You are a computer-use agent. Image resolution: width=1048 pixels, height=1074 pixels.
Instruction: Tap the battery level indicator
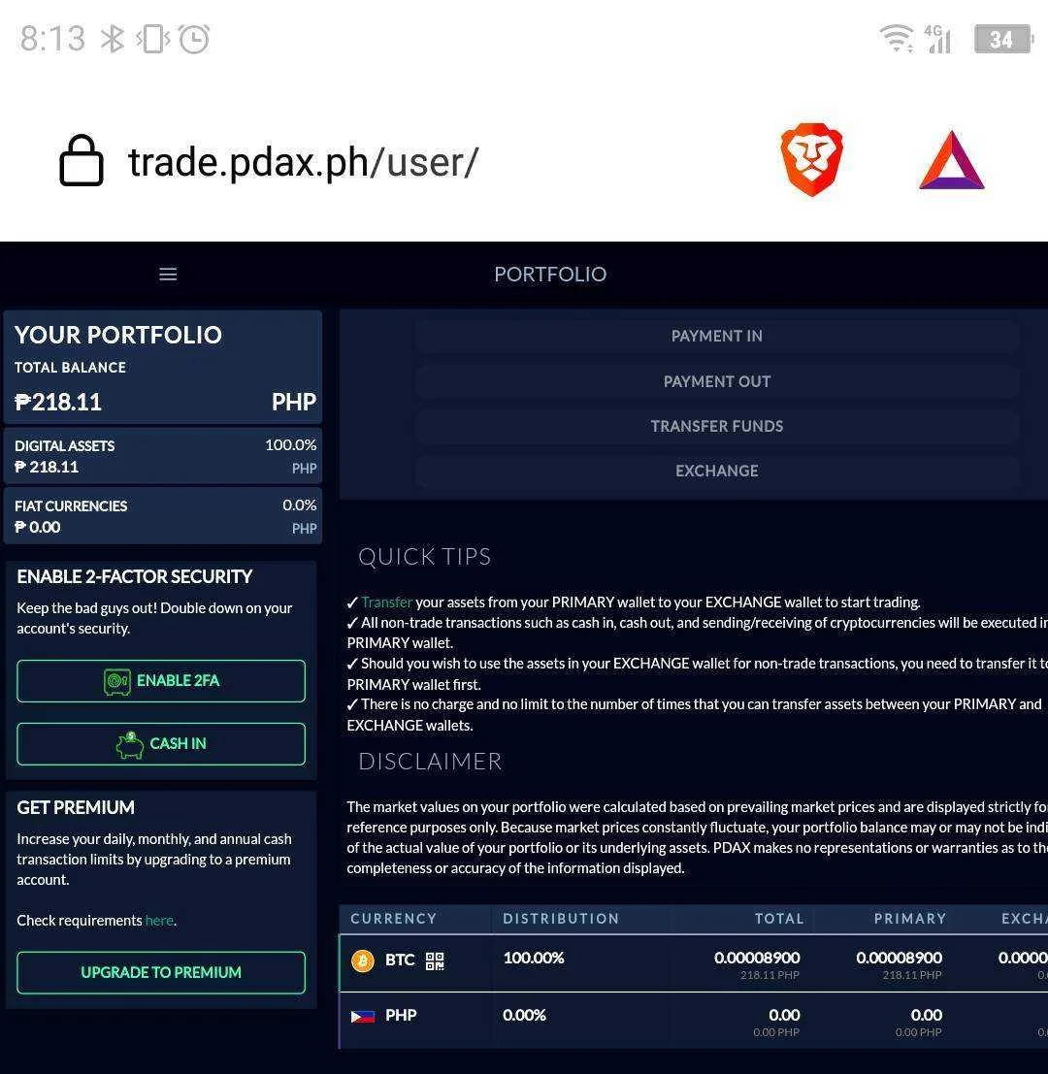[x=1003, y=39]
